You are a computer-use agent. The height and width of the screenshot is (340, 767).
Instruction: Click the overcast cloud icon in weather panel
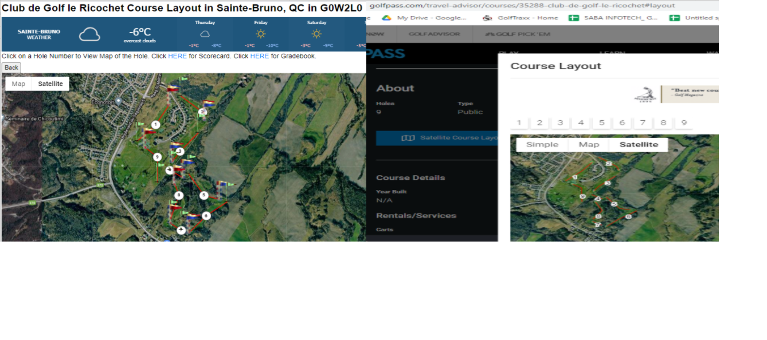[89, 34]
